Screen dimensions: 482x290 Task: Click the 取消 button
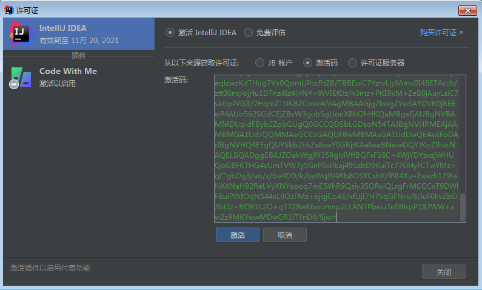pos(285,235)
